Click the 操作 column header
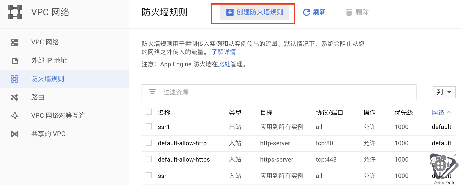 (x=369, y=112)
